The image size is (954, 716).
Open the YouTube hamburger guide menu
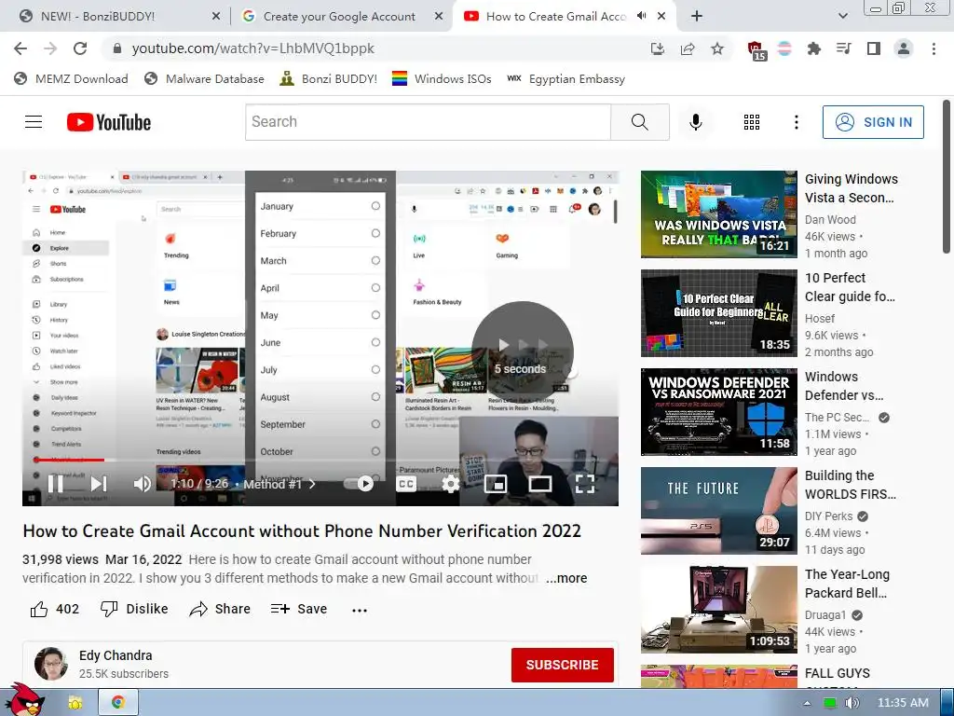click(34, 122)
